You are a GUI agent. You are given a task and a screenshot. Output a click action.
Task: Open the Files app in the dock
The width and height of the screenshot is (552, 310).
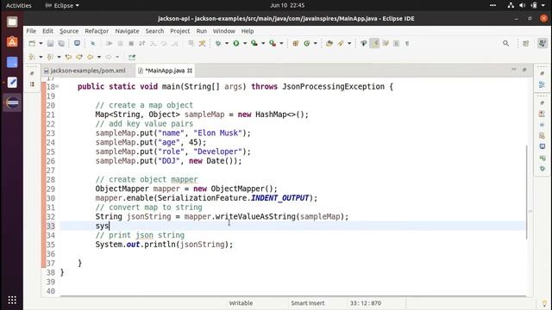pos(12,22)
